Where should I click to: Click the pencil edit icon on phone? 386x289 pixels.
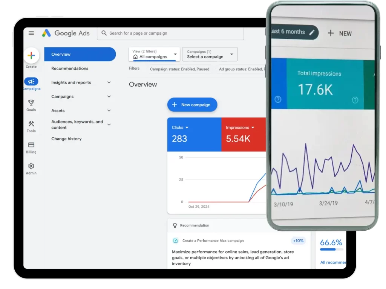click(x=312, y=32)
